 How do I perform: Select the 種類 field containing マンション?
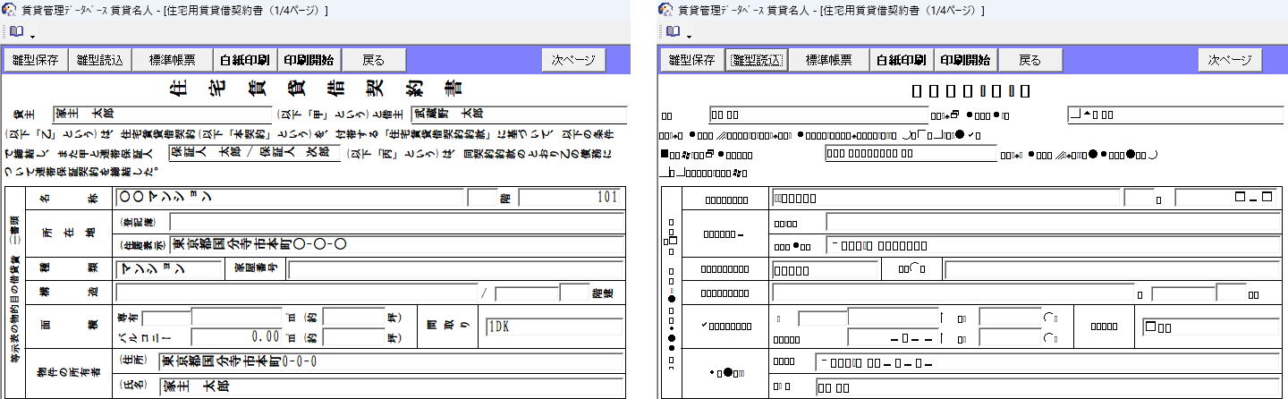coord(168,269)
